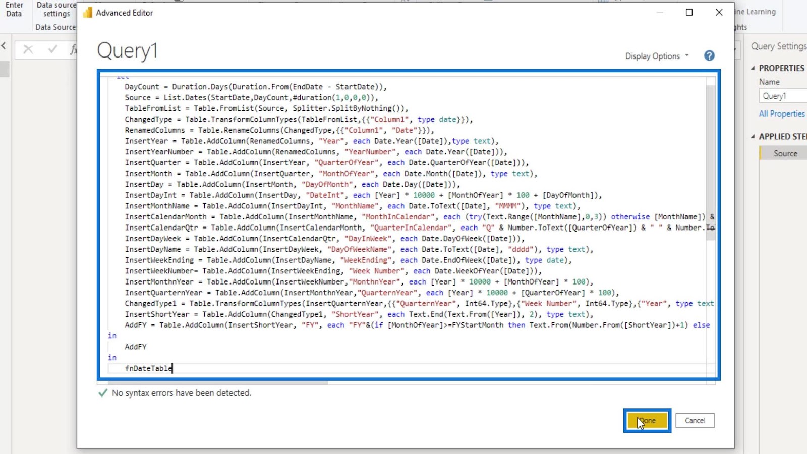This screenshot has height=454, width=807.
Task: Open All Properties link in Query Settings
Action: tap(782, 114)
